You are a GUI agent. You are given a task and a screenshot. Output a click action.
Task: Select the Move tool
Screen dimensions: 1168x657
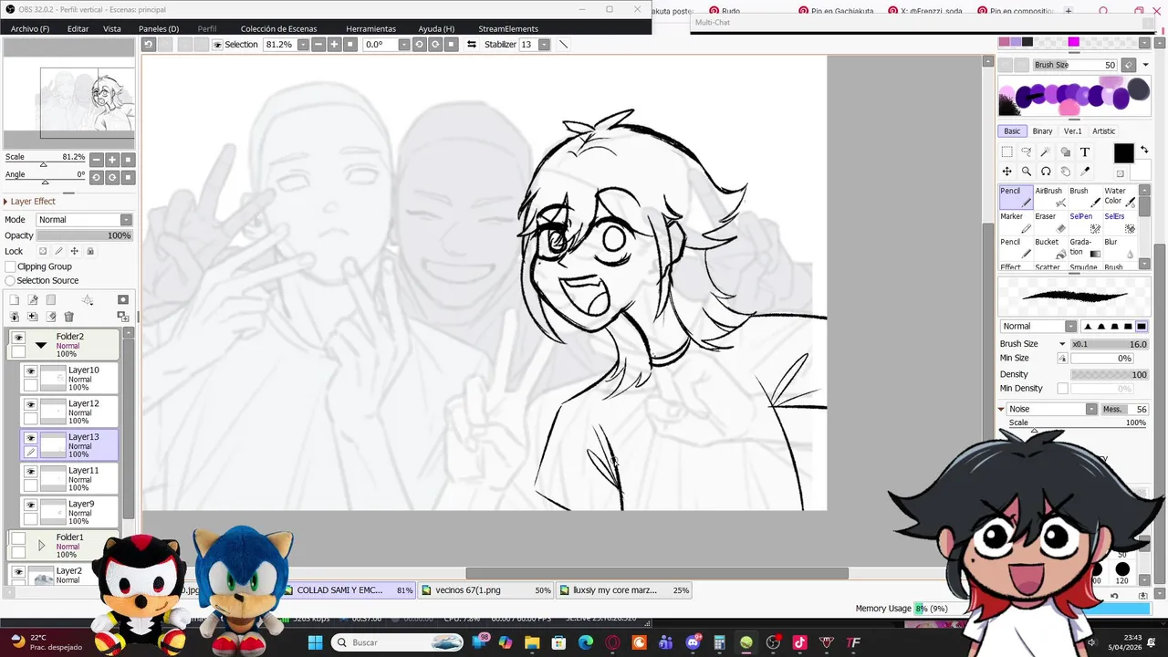pos(1006,172)
